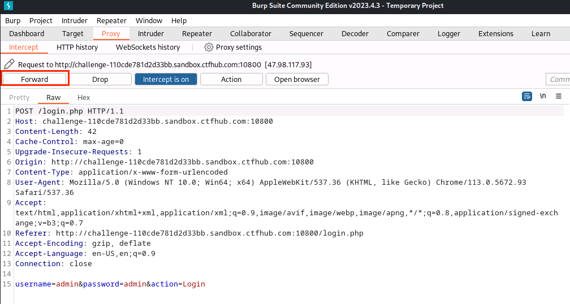Toggle the show non-printable characters \n icon
The image size is (570, 304).
[543, 96]
